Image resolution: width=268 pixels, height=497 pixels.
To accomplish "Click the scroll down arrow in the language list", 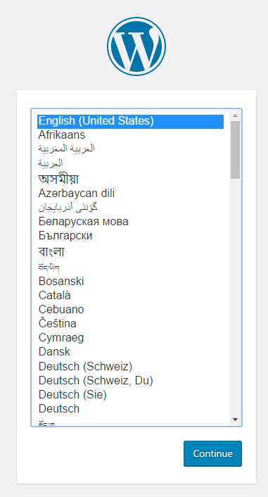I will coord(235,420).
